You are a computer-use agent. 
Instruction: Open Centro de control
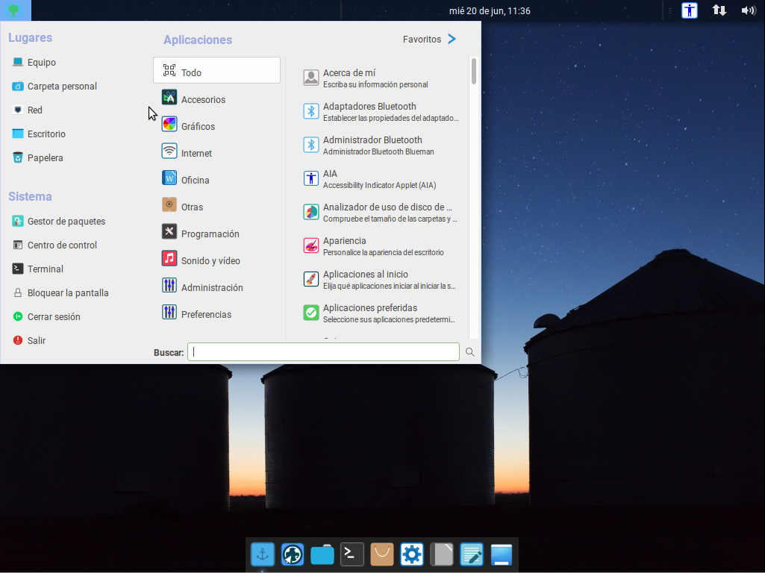tap(62, 245)
